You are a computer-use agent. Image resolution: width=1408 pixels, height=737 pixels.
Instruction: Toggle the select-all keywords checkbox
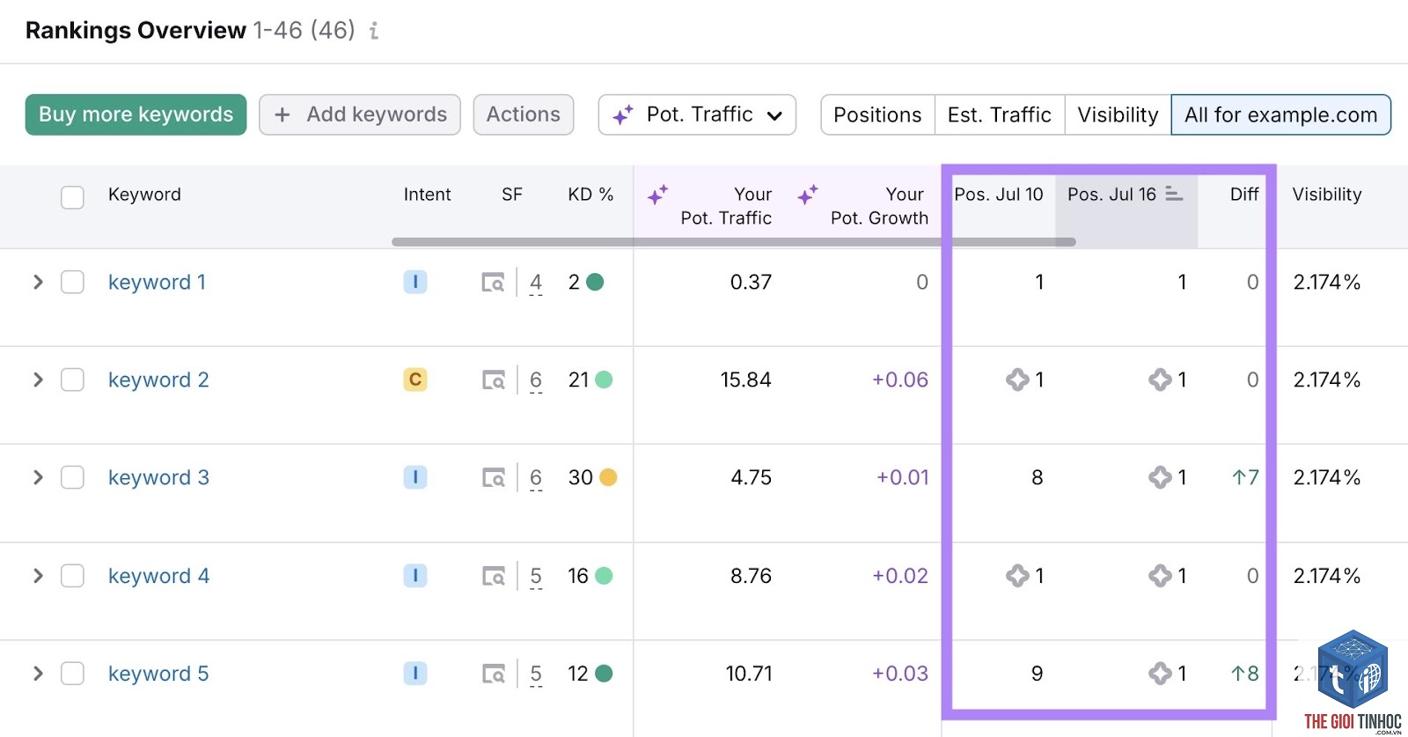point(72,196)
